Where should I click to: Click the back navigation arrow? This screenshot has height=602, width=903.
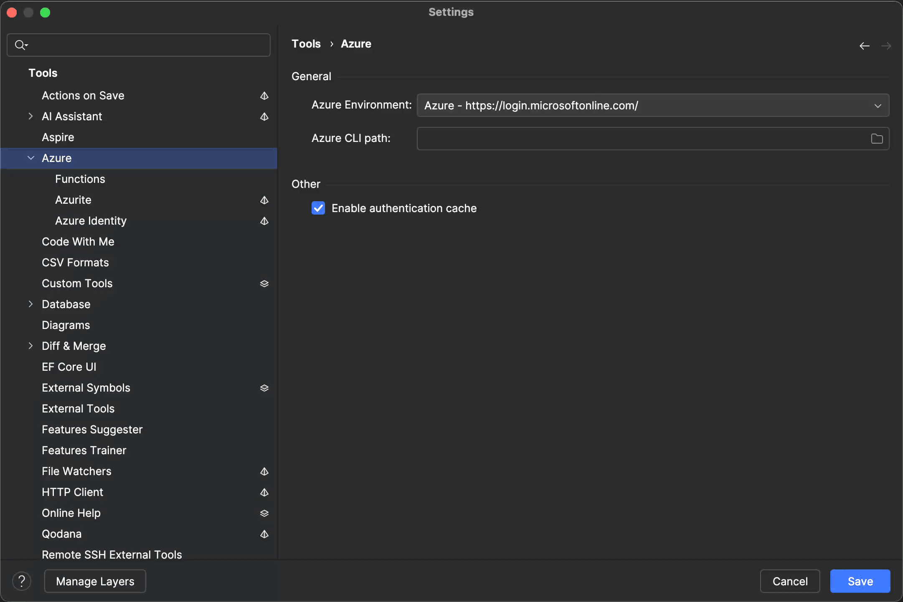click(864, 46)
